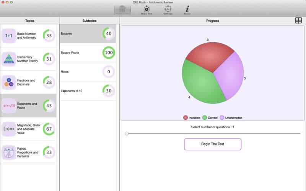Select the Exponents and Roots topic label
This screenshot has height=191, width=306.
(27, 106)
